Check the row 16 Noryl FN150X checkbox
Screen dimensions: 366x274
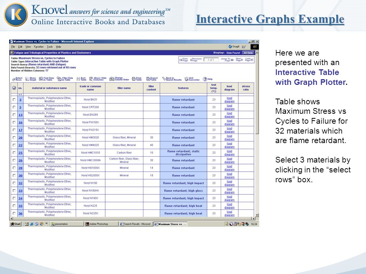tap(14, 122)
